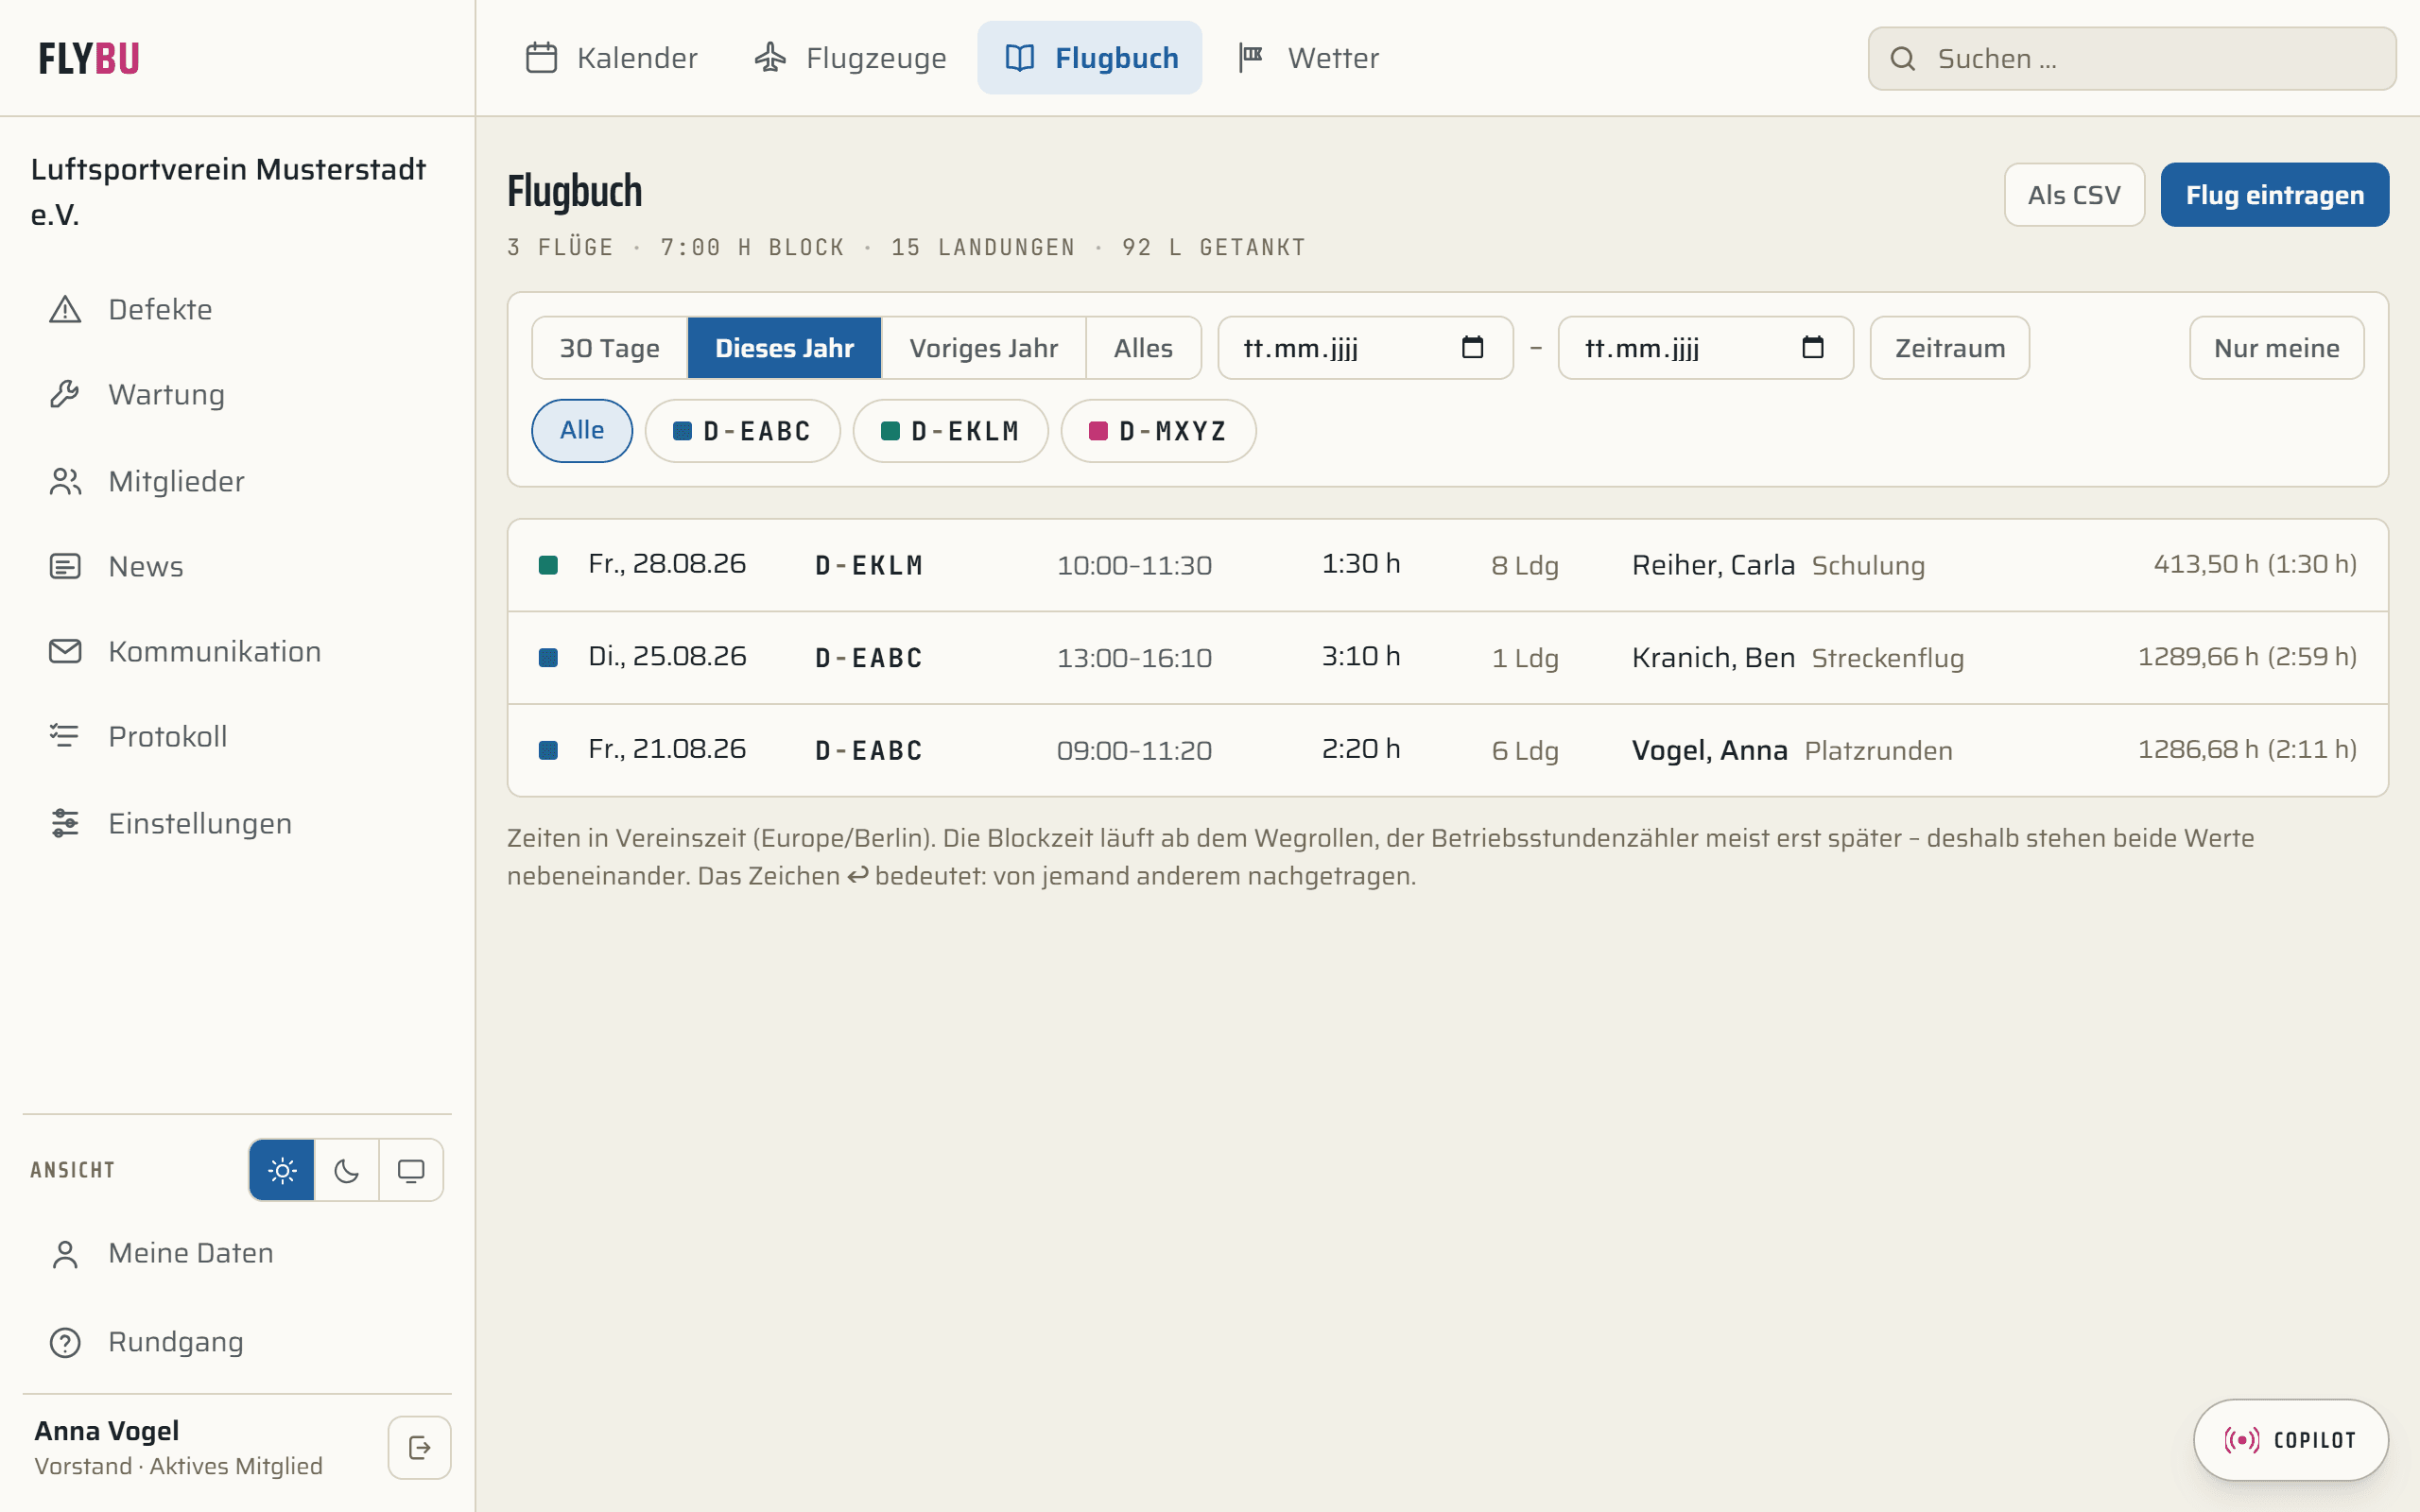2420x1512 pixels.
Task: Click the News page icon
Action: [65, 567]
